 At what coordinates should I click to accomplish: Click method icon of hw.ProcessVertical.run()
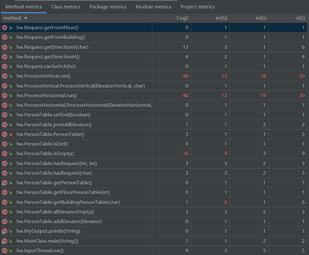(x=4, y=76)
